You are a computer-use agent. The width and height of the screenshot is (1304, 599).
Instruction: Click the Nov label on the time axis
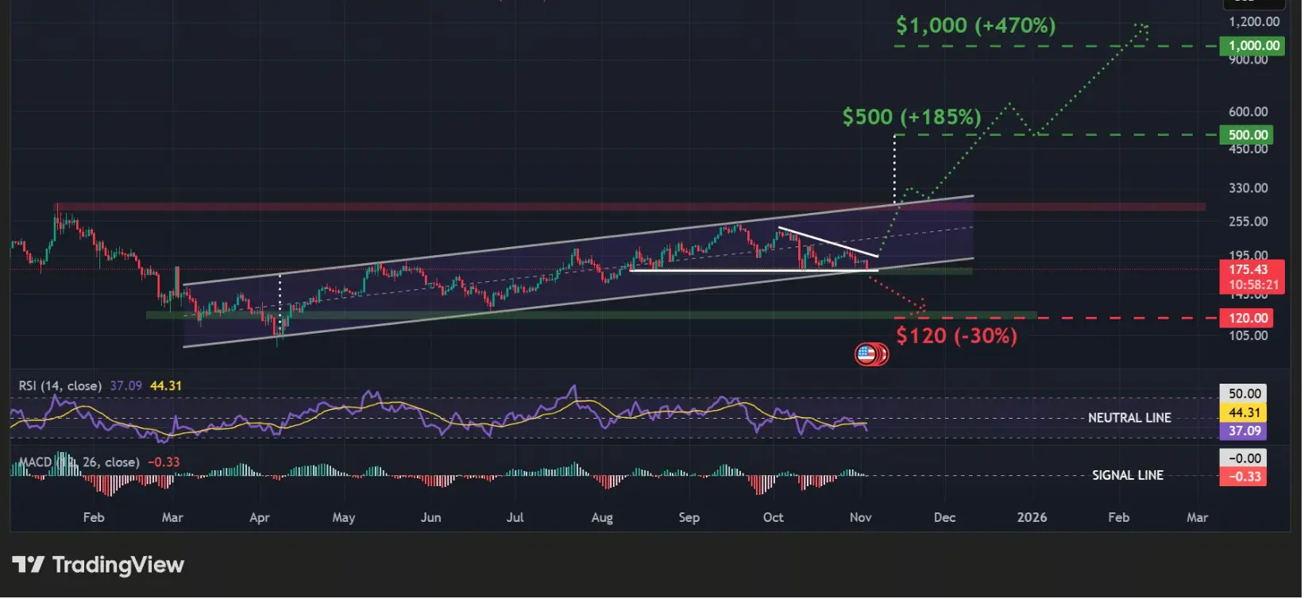[x=861, y=518]
